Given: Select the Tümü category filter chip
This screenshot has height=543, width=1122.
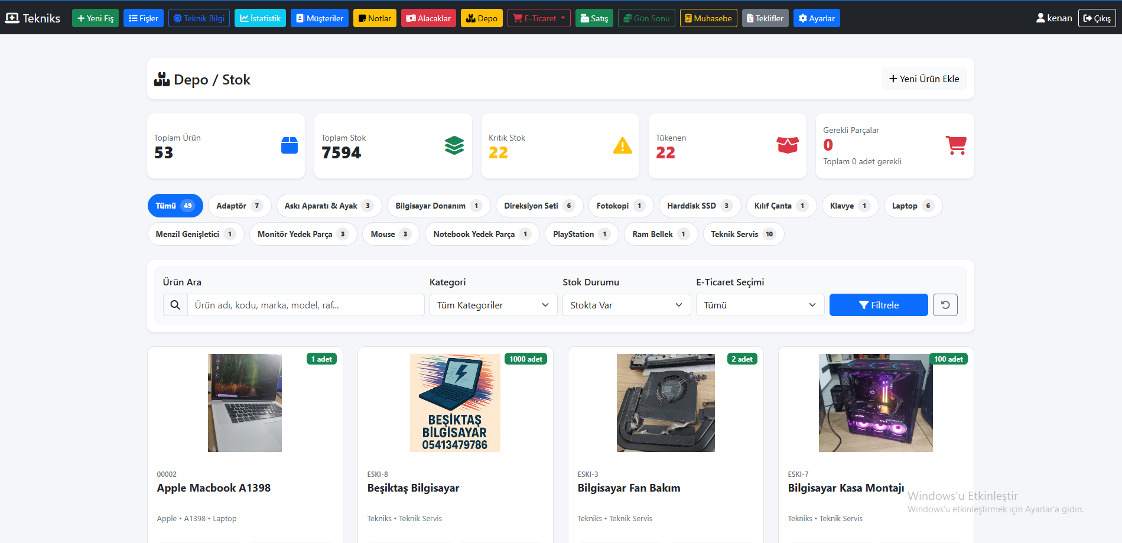Looking at the screenshot, I should click(175, 206).
